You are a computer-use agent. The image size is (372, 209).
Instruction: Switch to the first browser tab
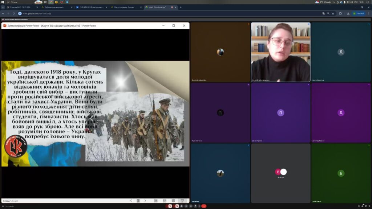tap(20, 7)
